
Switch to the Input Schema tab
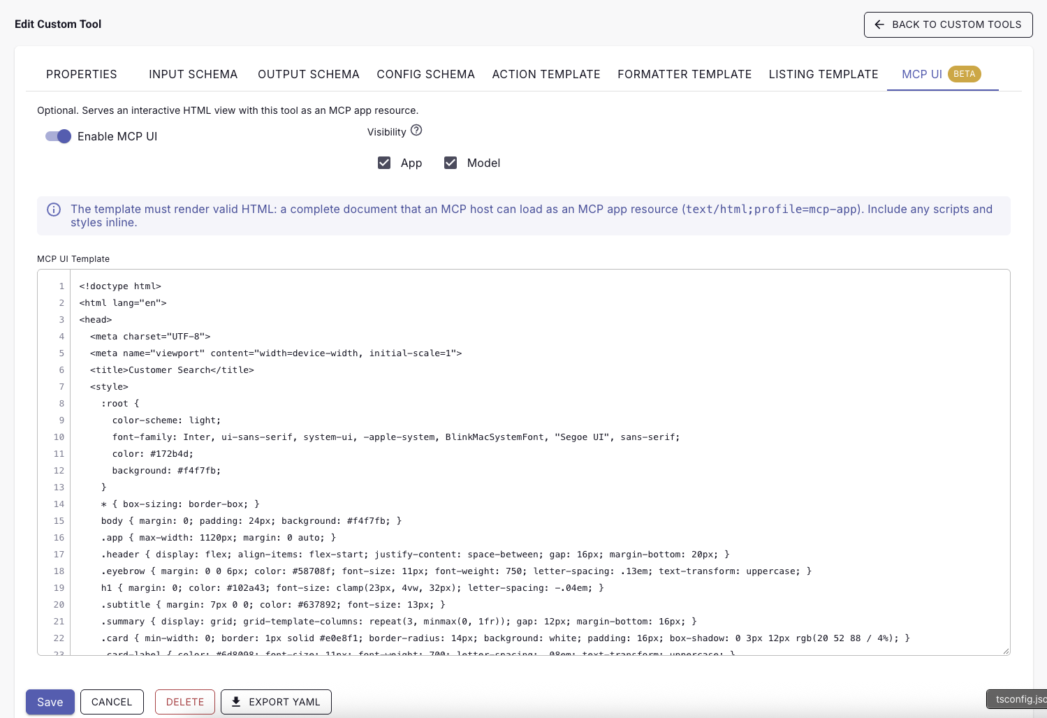coord(193,74)
